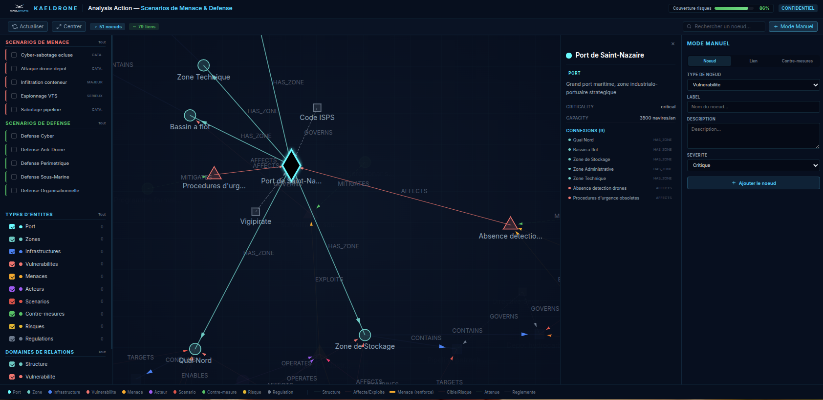This screenshot has height=400, width=823.
Task: Click the Port legend dot in footer
Action: (x=9, y=392)
